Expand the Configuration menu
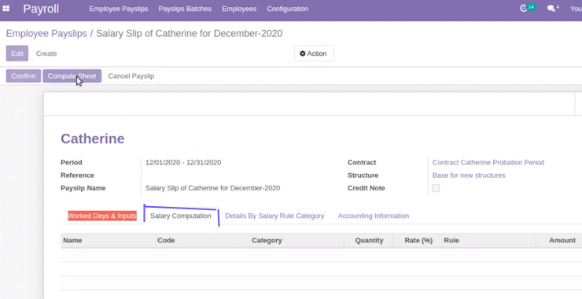 [x=287, y=9]
